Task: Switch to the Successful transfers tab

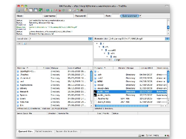Action: [67, 132]
